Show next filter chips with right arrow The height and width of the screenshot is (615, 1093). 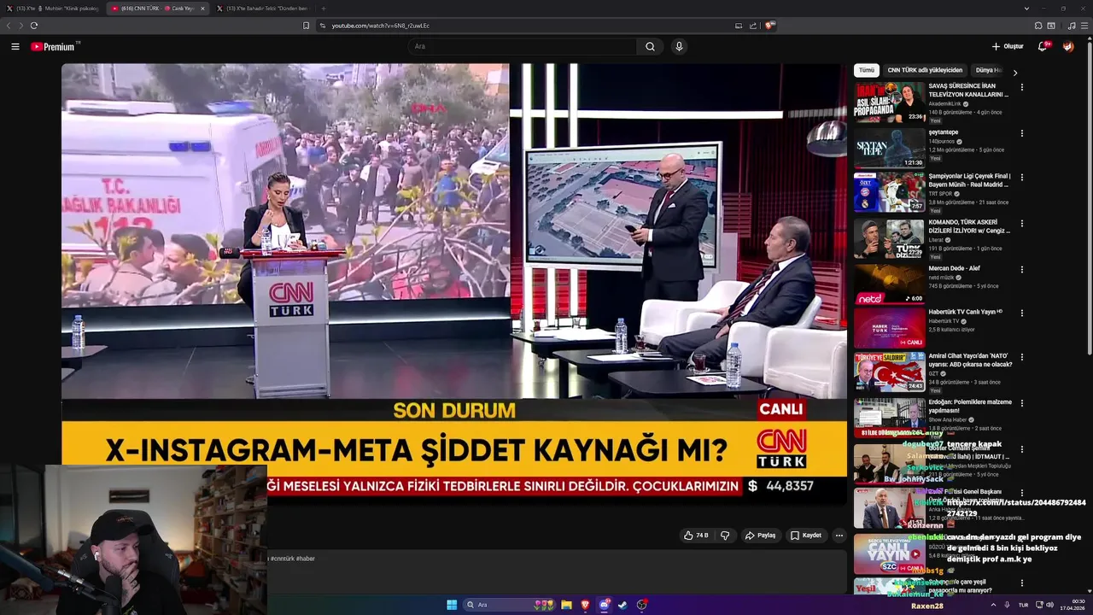1014,73
